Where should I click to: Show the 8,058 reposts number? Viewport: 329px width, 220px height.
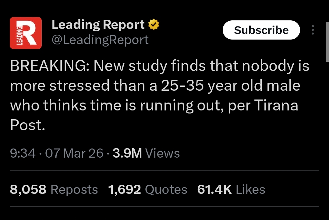(28, 190)
